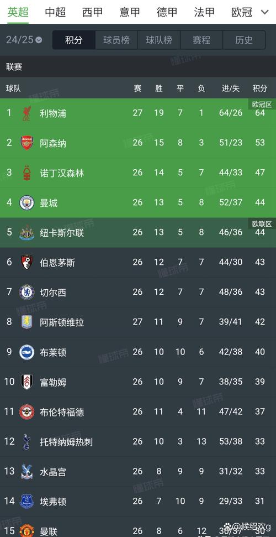This screenshot has width=276, height=537.
Task: Tap the Manchester City crest icon
Action: [26, 203]
